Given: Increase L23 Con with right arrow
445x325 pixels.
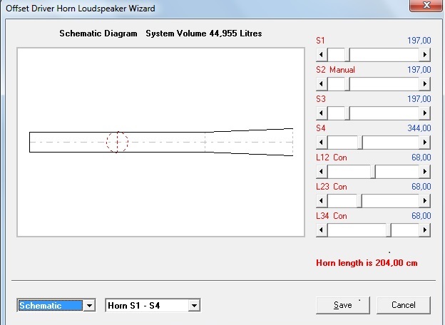Looking at the screenshot, I should click(x=425, y=200).
